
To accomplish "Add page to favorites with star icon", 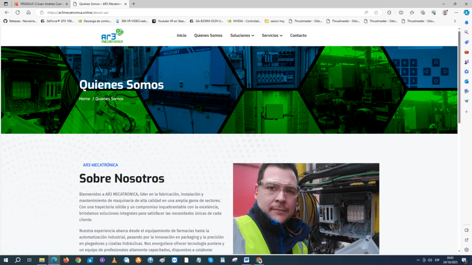I will coord(376,13).
